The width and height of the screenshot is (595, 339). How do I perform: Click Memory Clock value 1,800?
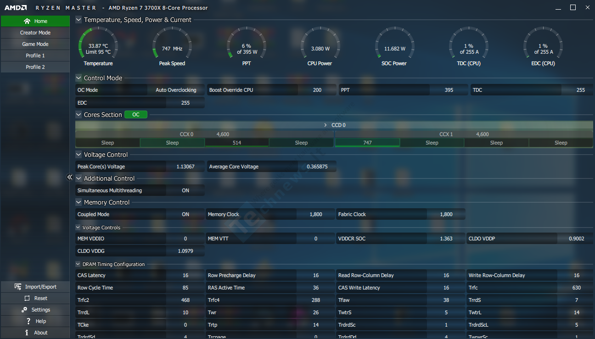coord(316,214)
